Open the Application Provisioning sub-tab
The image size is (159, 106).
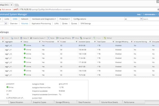(x=41, y=24)
